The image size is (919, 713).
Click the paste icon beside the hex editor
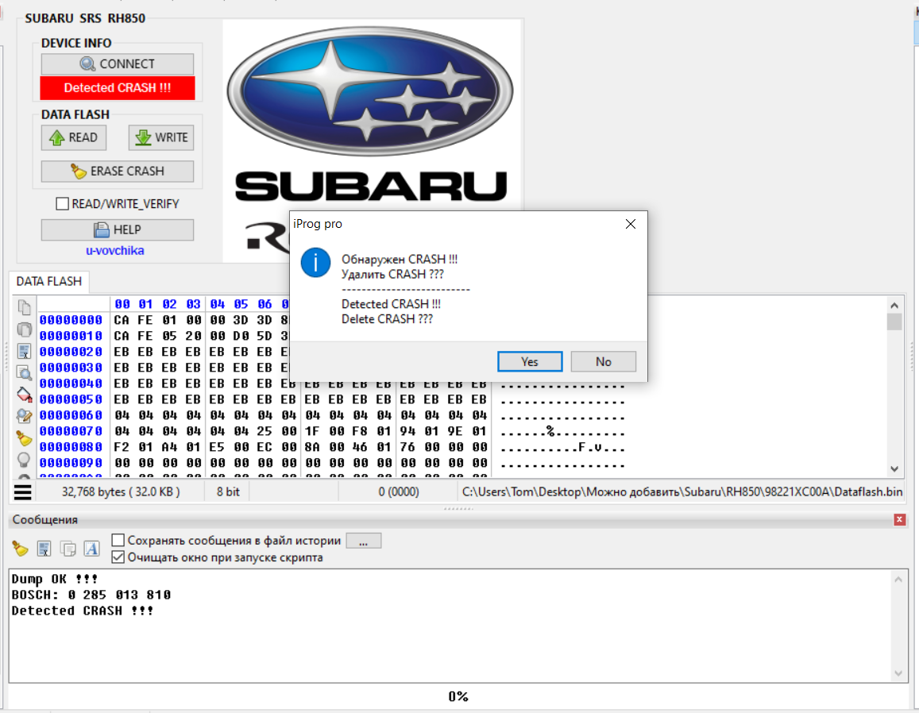coord(24,330)
